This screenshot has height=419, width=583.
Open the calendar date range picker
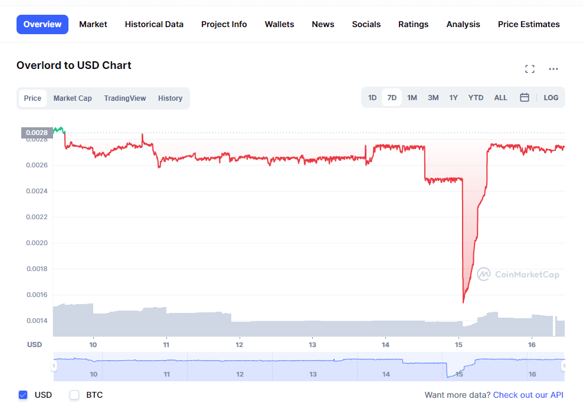click(524, 97)
